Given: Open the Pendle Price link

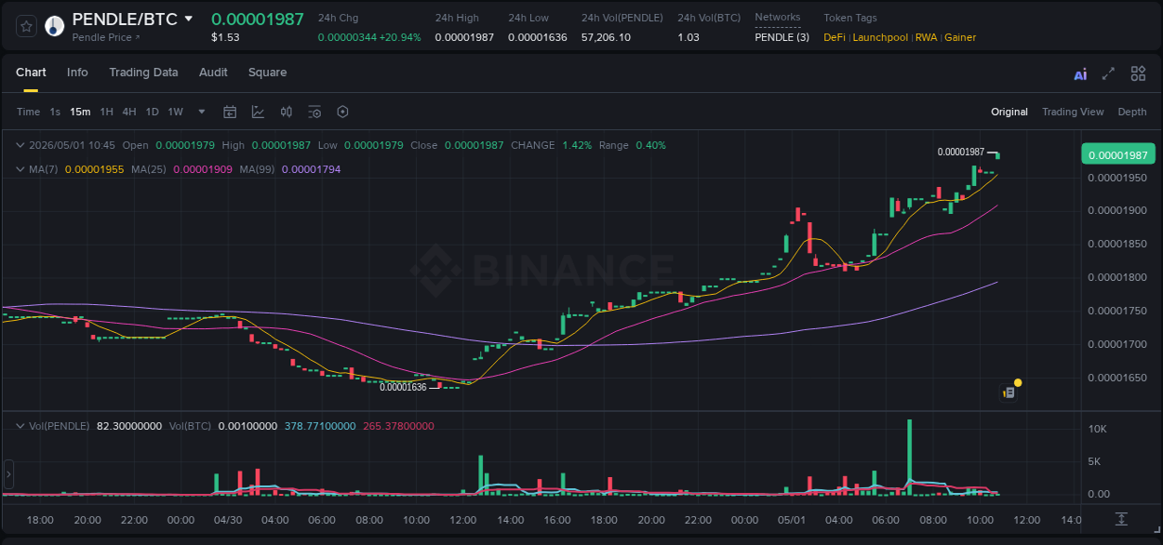Looking at the screenshot, I should click(106, 37).
